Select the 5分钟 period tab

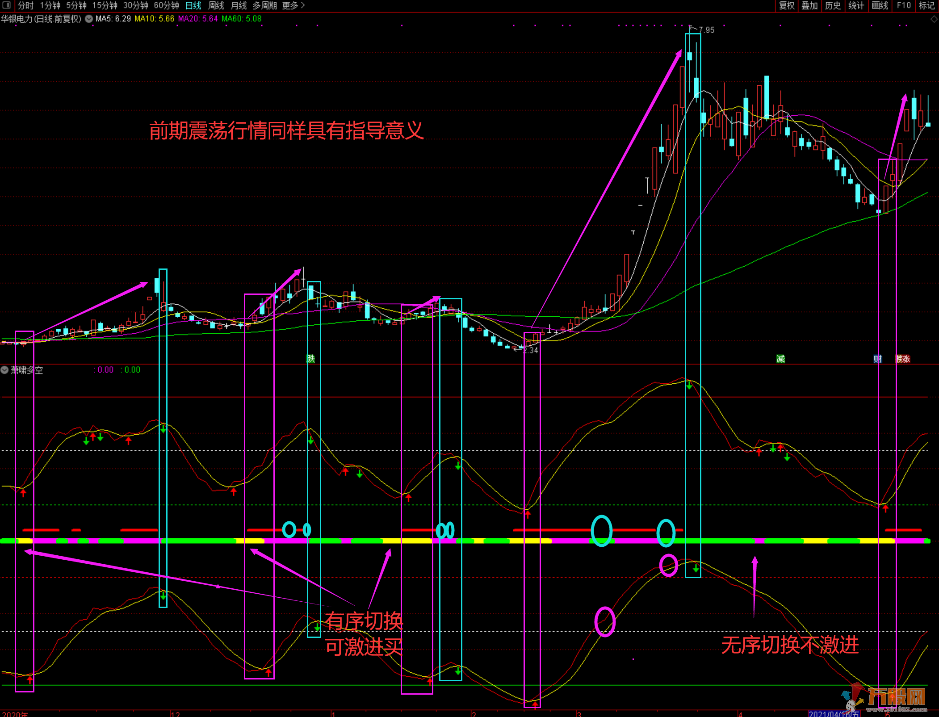76,5
